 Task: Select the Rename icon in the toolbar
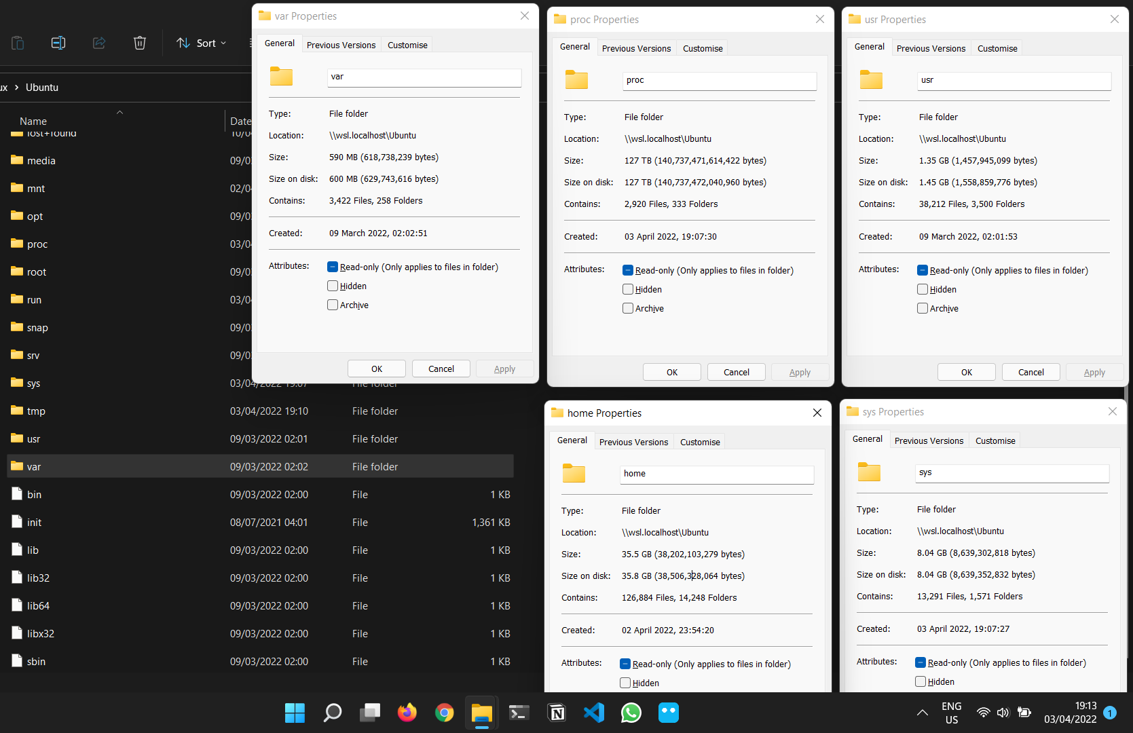tap(58, 43)
